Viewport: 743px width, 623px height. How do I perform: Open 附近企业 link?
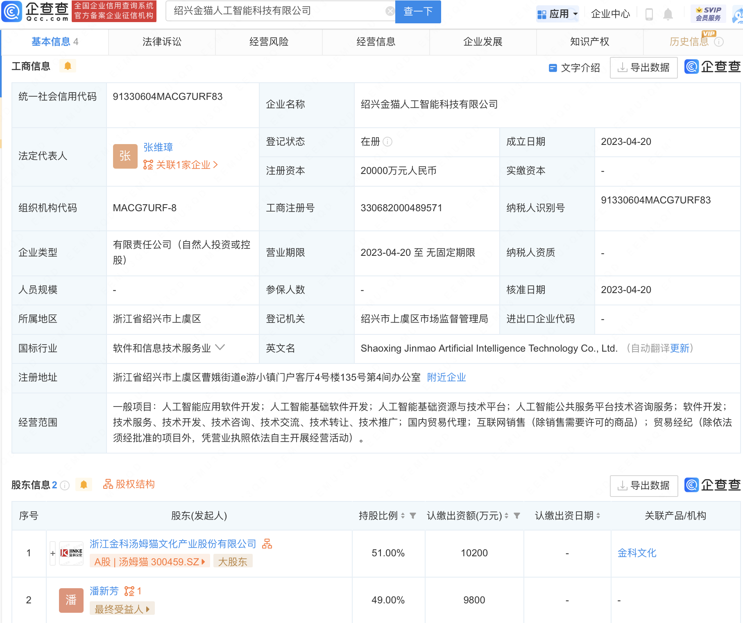click(x=446, y=377)
